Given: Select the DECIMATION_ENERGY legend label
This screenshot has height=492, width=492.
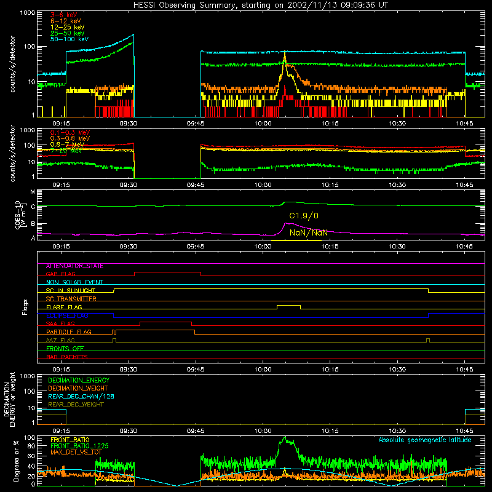Looking at the screenshot, I should pyautogui.click(x=79, y=380).
